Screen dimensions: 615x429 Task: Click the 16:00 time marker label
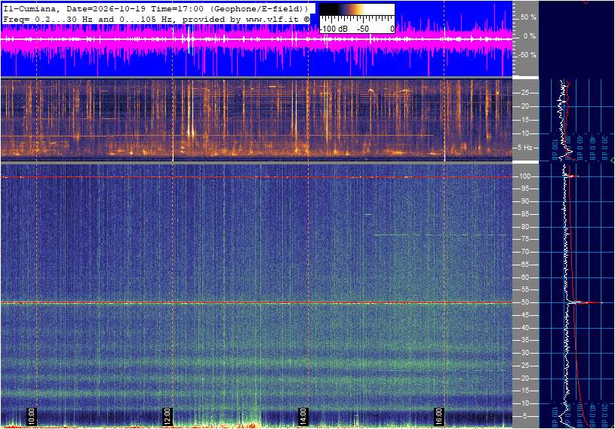click(x=439, y=416)
